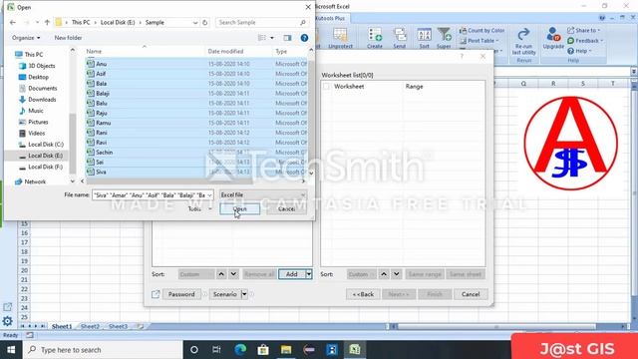Click New folder button
This screenshot has width=638, height=359.
(68, 38)
